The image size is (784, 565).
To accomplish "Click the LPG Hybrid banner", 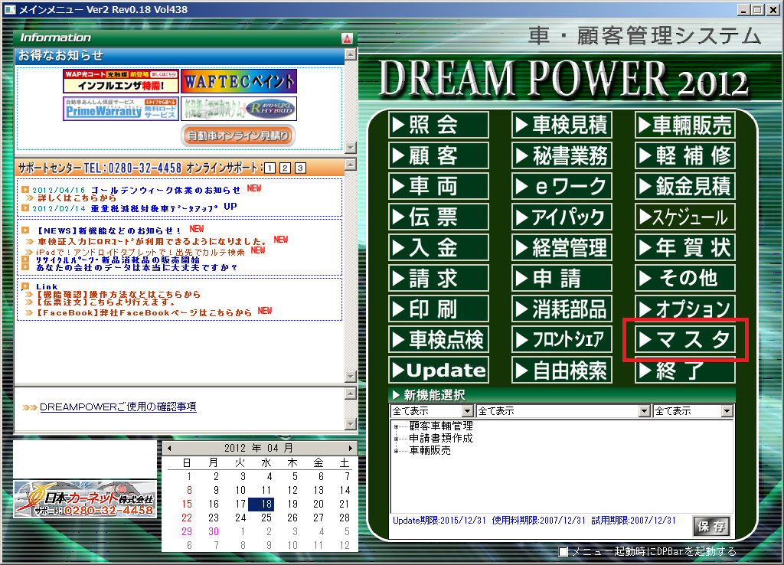I will (x=238, y=109).
